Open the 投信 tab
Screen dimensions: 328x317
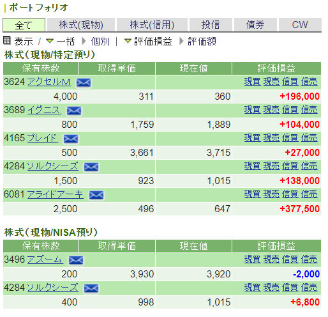(x=211, y=25)
